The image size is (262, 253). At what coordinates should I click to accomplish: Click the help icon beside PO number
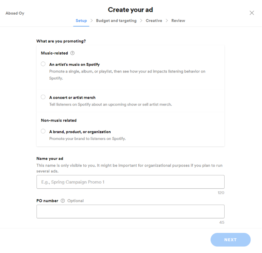(63, 201)
